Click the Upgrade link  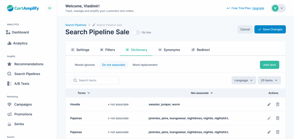pos(258,8)
